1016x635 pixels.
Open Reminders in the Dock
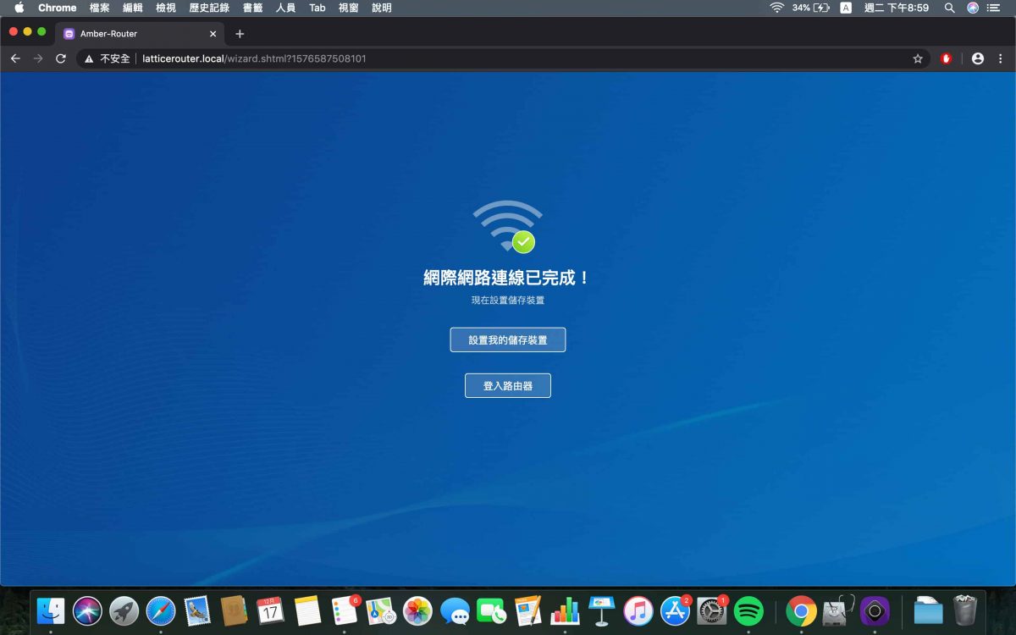(344, 610)
